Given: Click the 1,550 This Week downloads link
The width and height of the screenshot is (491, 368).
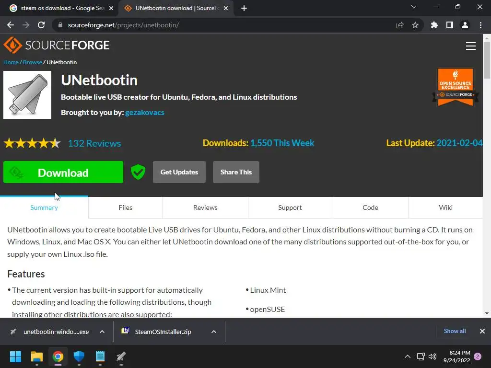Looking at the screenshot, I should click(x=282, y=143).
